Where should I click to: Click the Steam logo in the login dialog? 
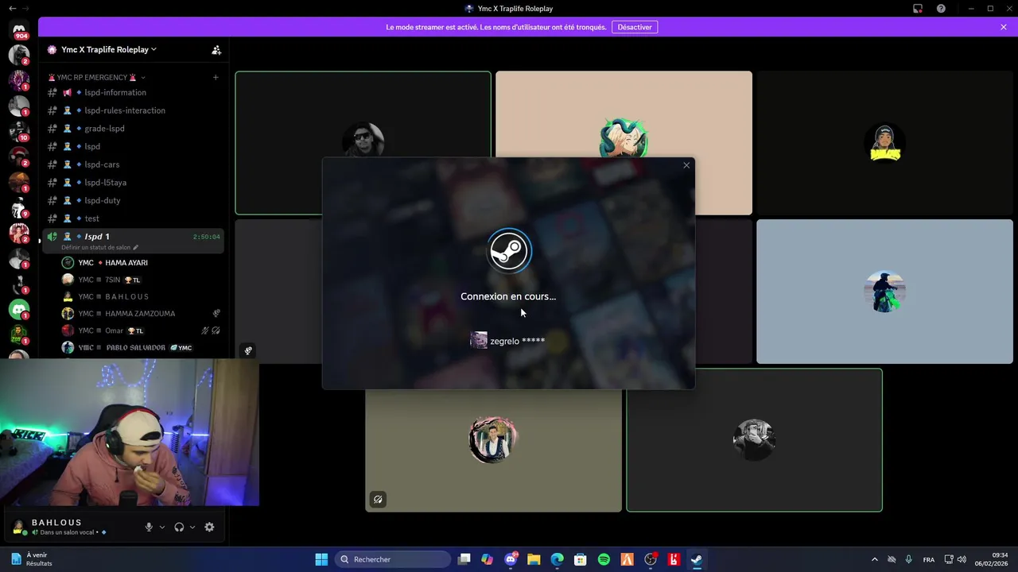(509, 251)
